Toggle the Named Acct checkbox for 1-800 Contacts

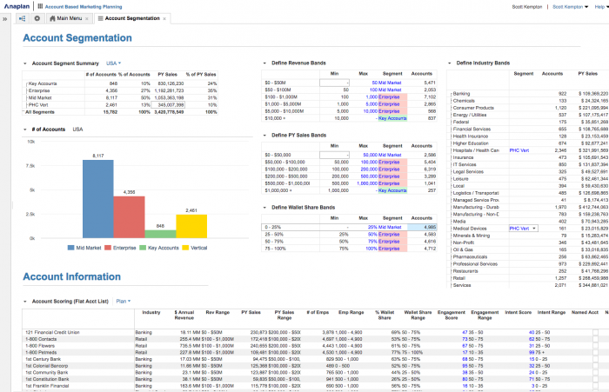click(x=595, y=337)
